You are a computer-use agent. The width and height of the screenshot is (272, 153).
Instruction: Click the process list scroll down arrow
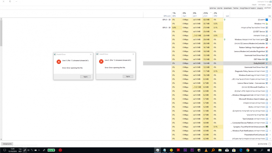point(1,139)
